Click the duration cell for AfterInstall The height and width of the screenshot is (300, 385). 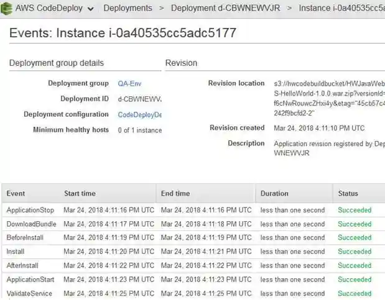(292, 265)
